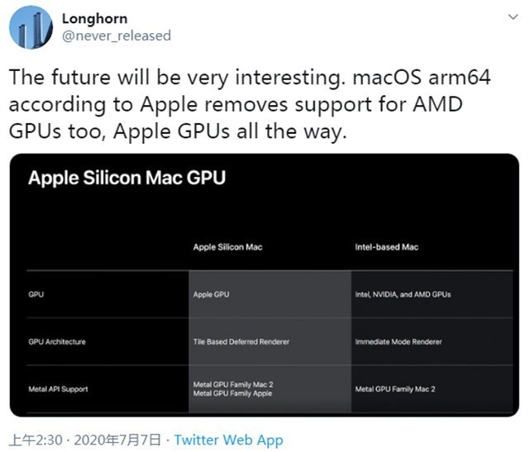This screenshot has width=529, height=452.
Task: Click the "GPU" row label
Action: 36,294
